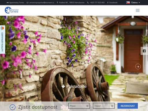Open the Certifikát kvality side tab
The width and height of the screenshot is (148, 111).
2,40
